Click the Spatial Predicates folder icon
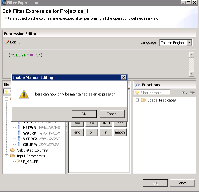Viewport: 199px width, 192px height. [143, 100]
